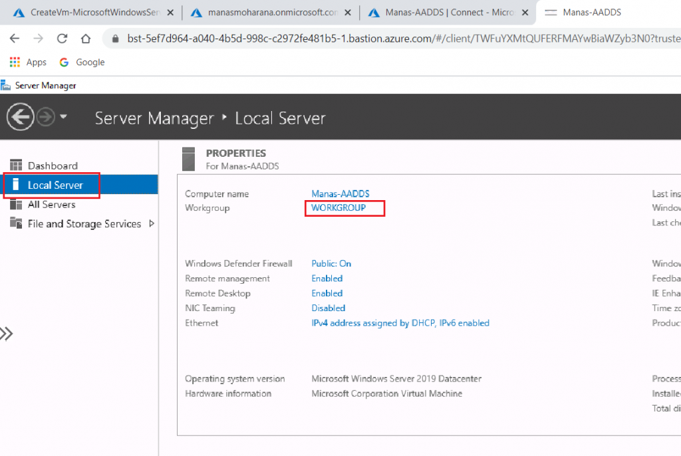Open the Google bookmark

[x=82, y=62]
